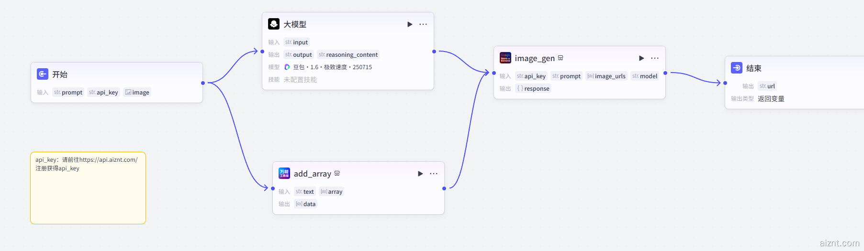Screen dimensions: 864x251
Task: Click the 开始 start node icon
Action: click(43, 74)
